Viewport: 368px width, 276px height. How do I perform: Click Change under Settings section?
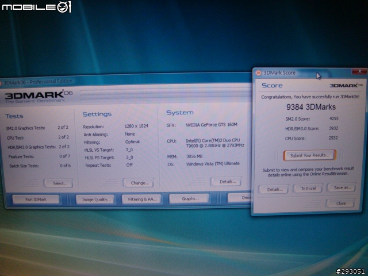click(139, 183)
